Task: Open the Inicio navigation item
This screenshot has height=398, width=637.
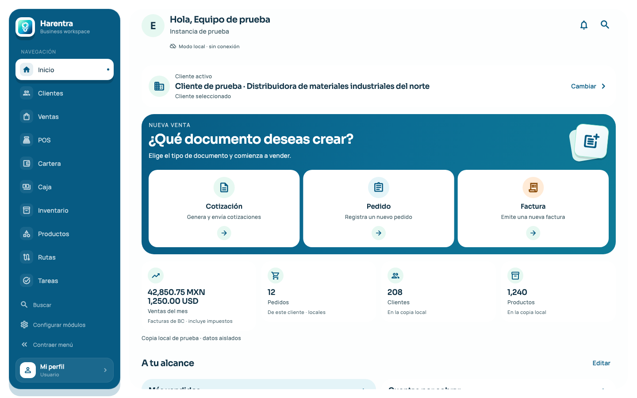Action: click(x=65, y=69)
